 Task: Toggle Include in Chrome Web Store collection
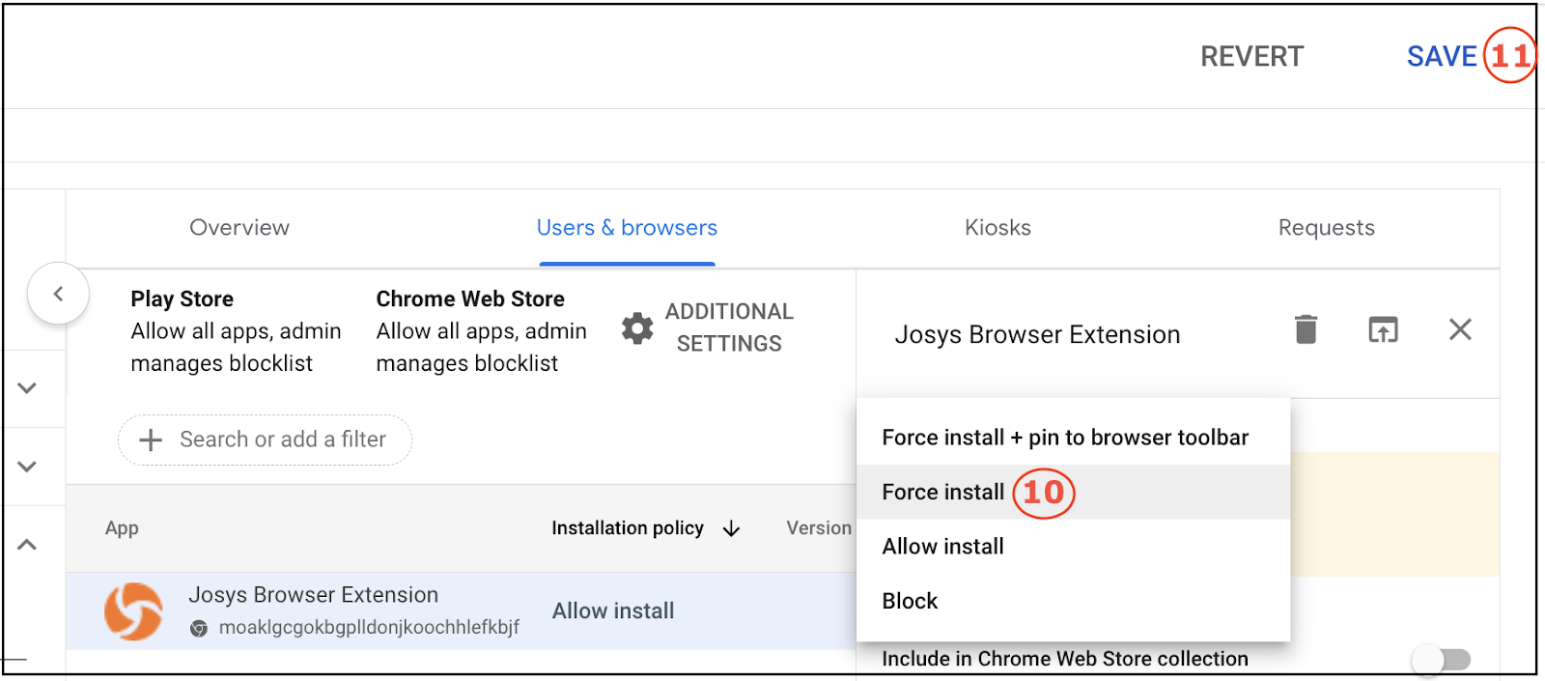coord(1441,660)
